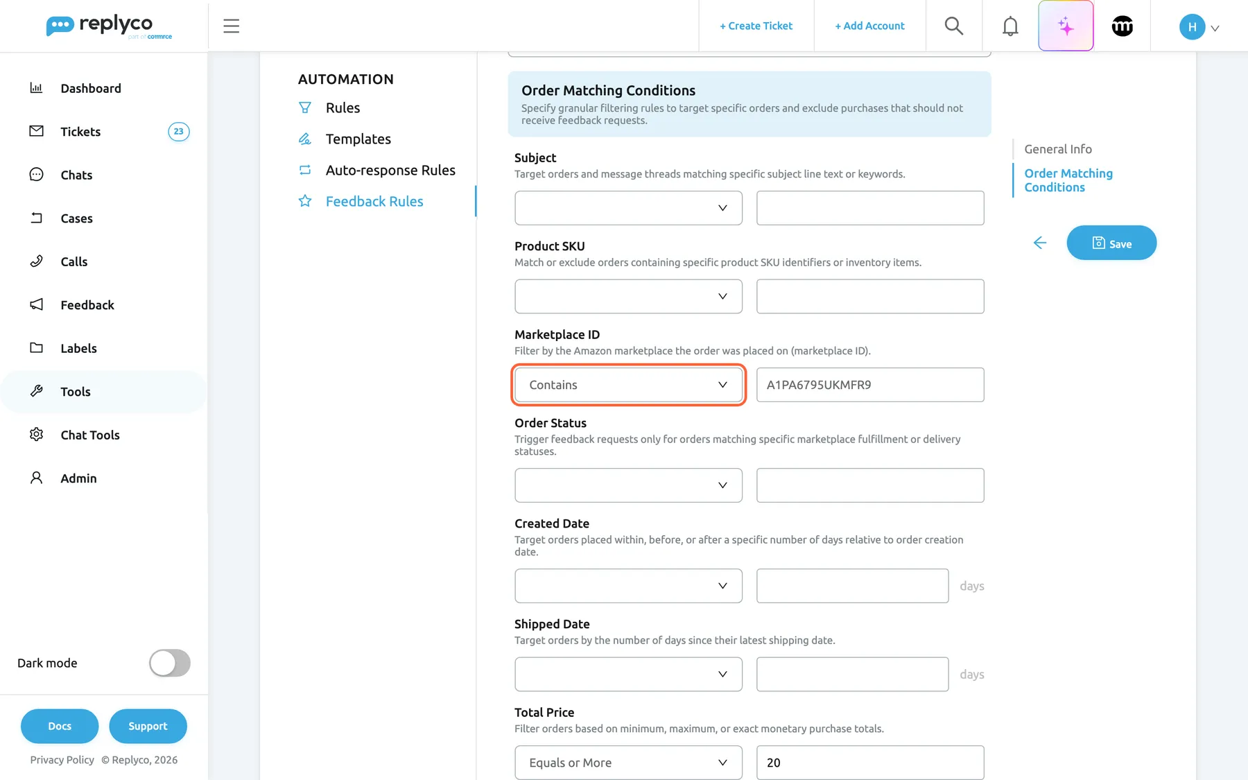
Task: Click the Chats bubble icon
Action: (36, 175)
